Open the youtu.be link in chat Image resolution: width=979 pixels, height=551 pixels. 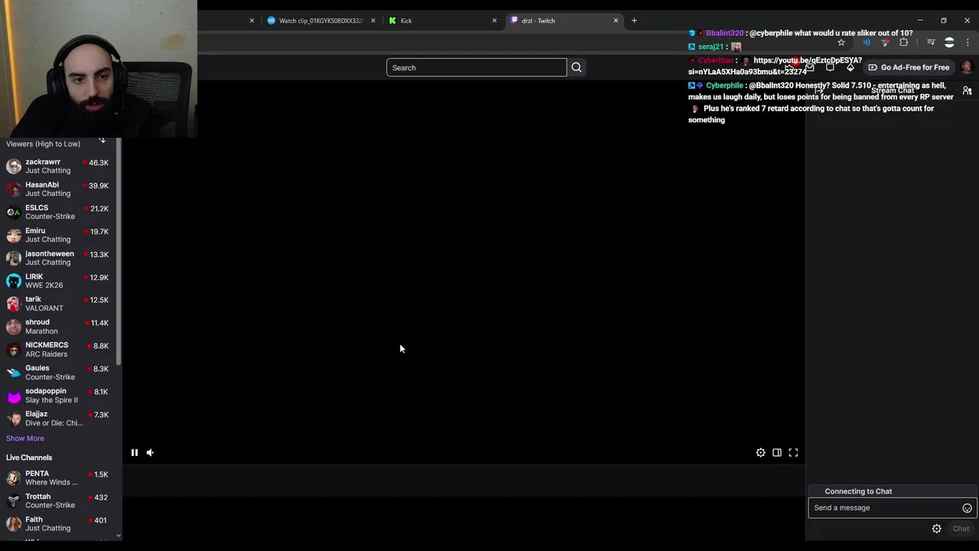click(x=774, y=66)
